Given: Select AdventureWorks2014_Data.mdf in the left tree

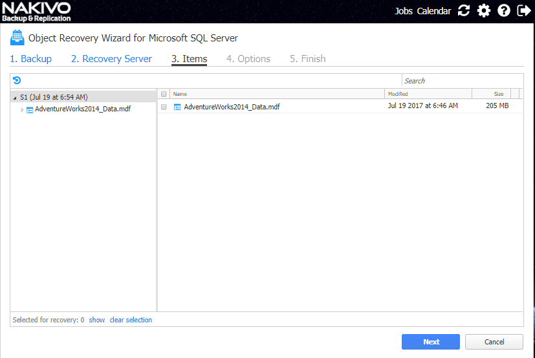Looking at the screenshot, I should [82, 109].
